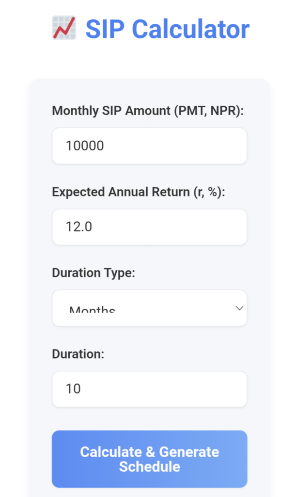
Task: Select the Duration value field showing 10
Action: [x=149, y=389]
